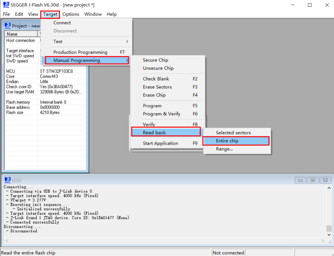Image resolution: width=334 pixels, height=256 pixels.
Task: Select Program F5 menu entry
Action: point(167,106)
